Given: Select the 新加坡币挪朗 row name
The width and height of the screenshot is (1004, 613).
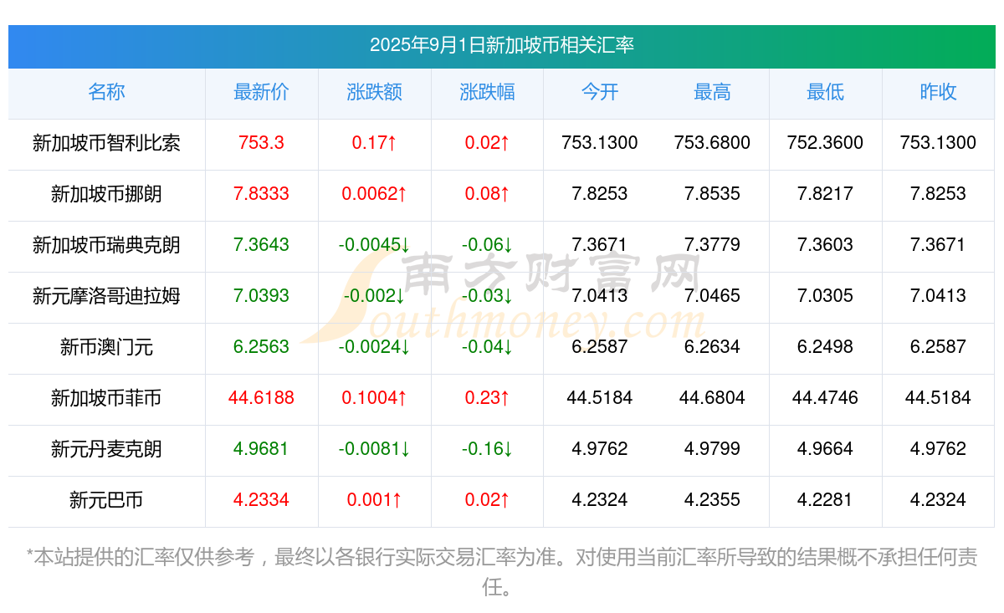Looking at the screenshot, I should tap(106, 194).
